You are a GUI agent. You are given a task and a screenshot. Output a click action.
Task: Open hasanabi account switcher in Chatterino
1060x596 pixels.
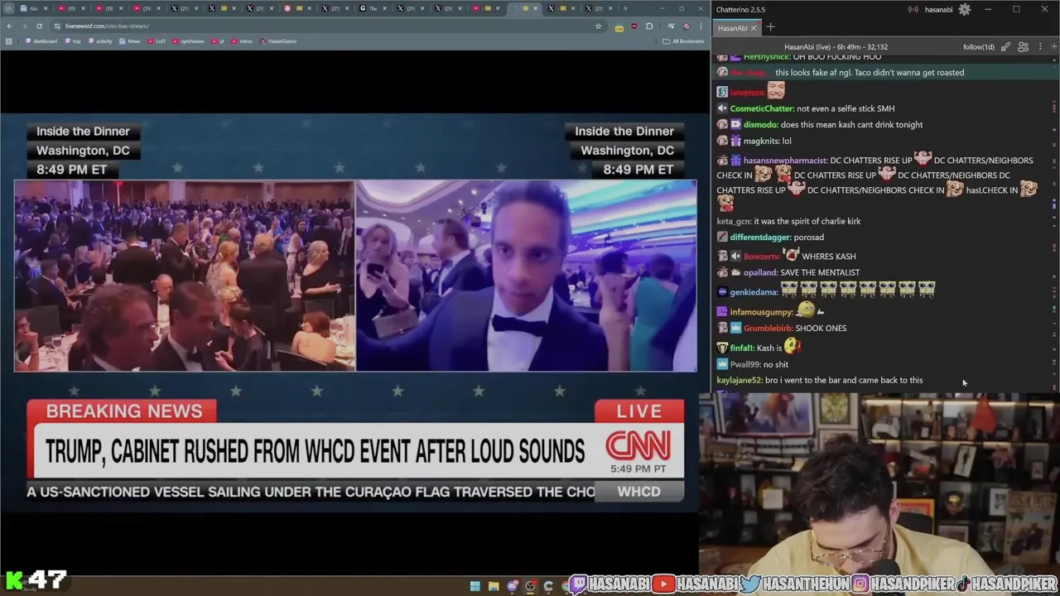(938, 10)
